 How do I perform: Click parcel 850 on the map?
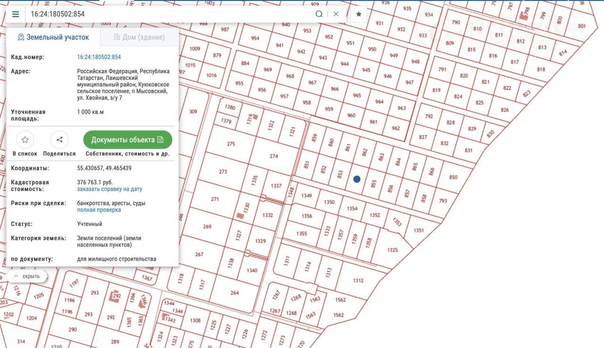click(x=453, y=177)
